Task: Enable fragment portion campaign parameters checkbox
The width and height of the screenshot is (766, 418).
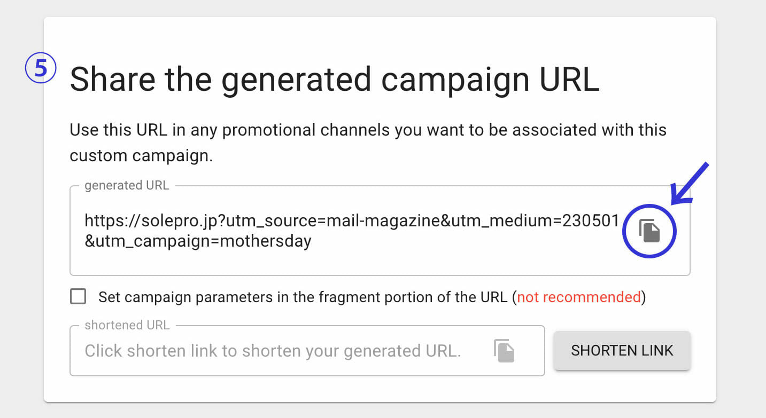Action: click(78, 297)
